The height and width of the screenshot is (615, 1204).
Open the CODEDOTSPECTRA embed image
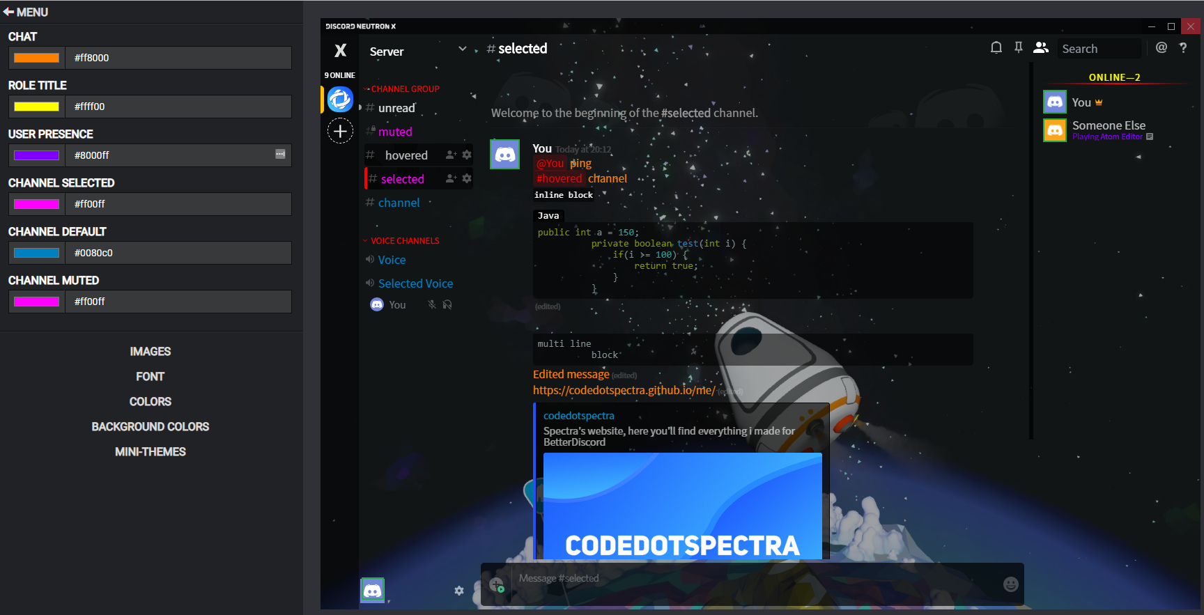pyautogui.click(x=683, y=506)
